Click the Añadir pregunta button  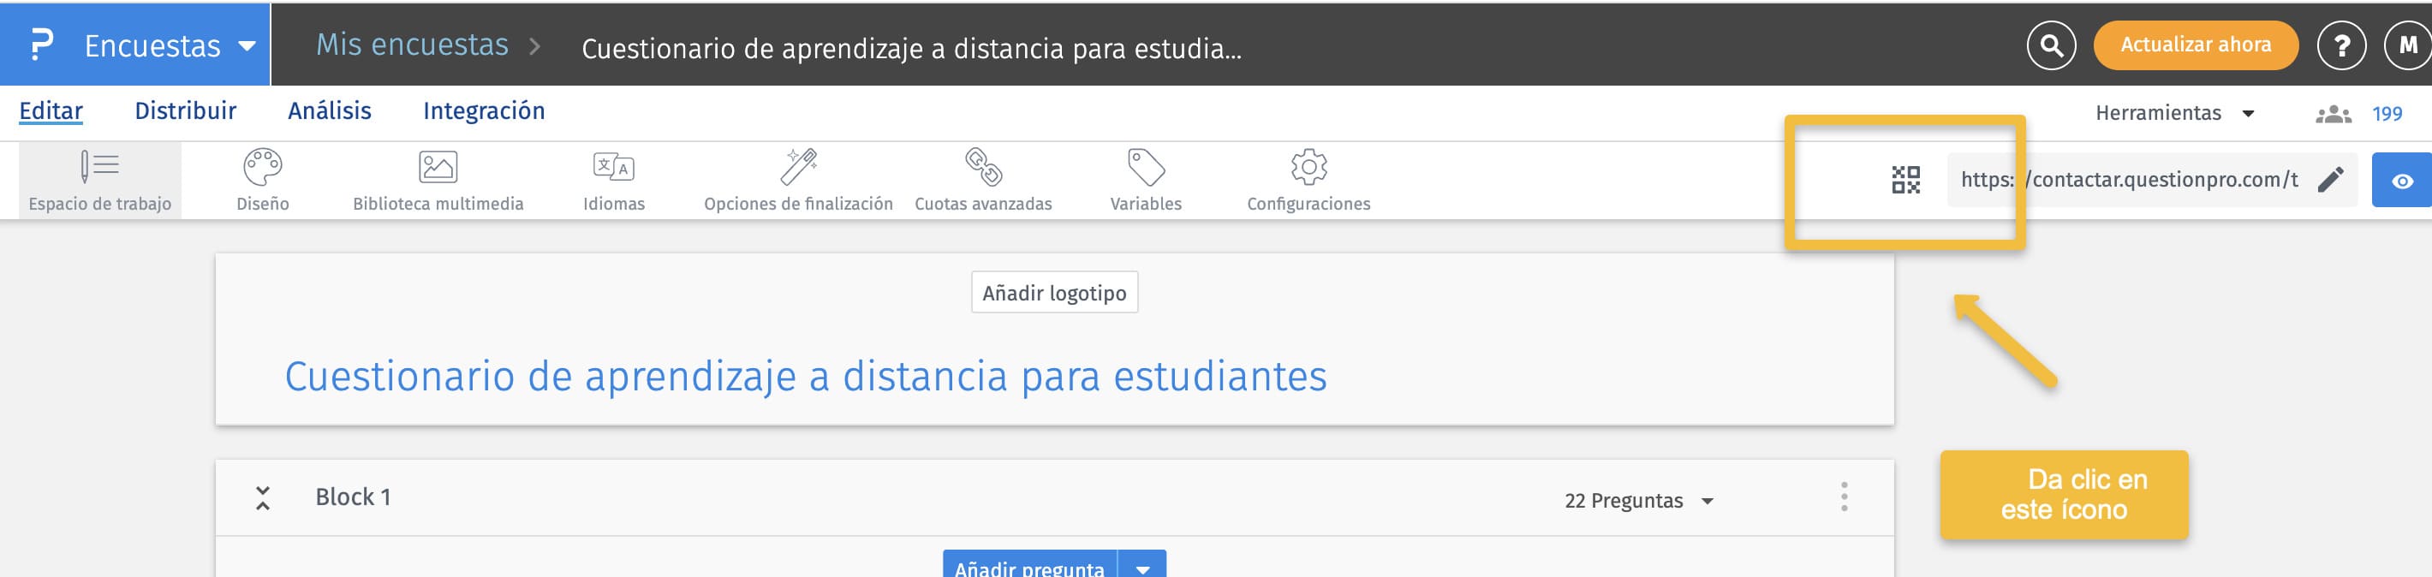coord(1029,566)
